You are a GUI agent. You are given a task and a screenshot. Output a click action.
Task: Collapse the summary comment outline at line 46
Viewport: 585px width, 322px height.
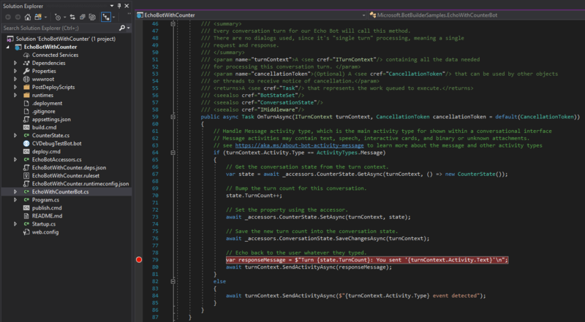(x=173, y=24)
